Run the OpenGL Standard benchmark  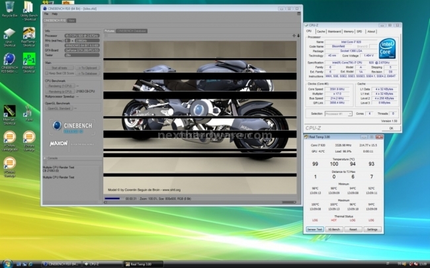[59, 108]
